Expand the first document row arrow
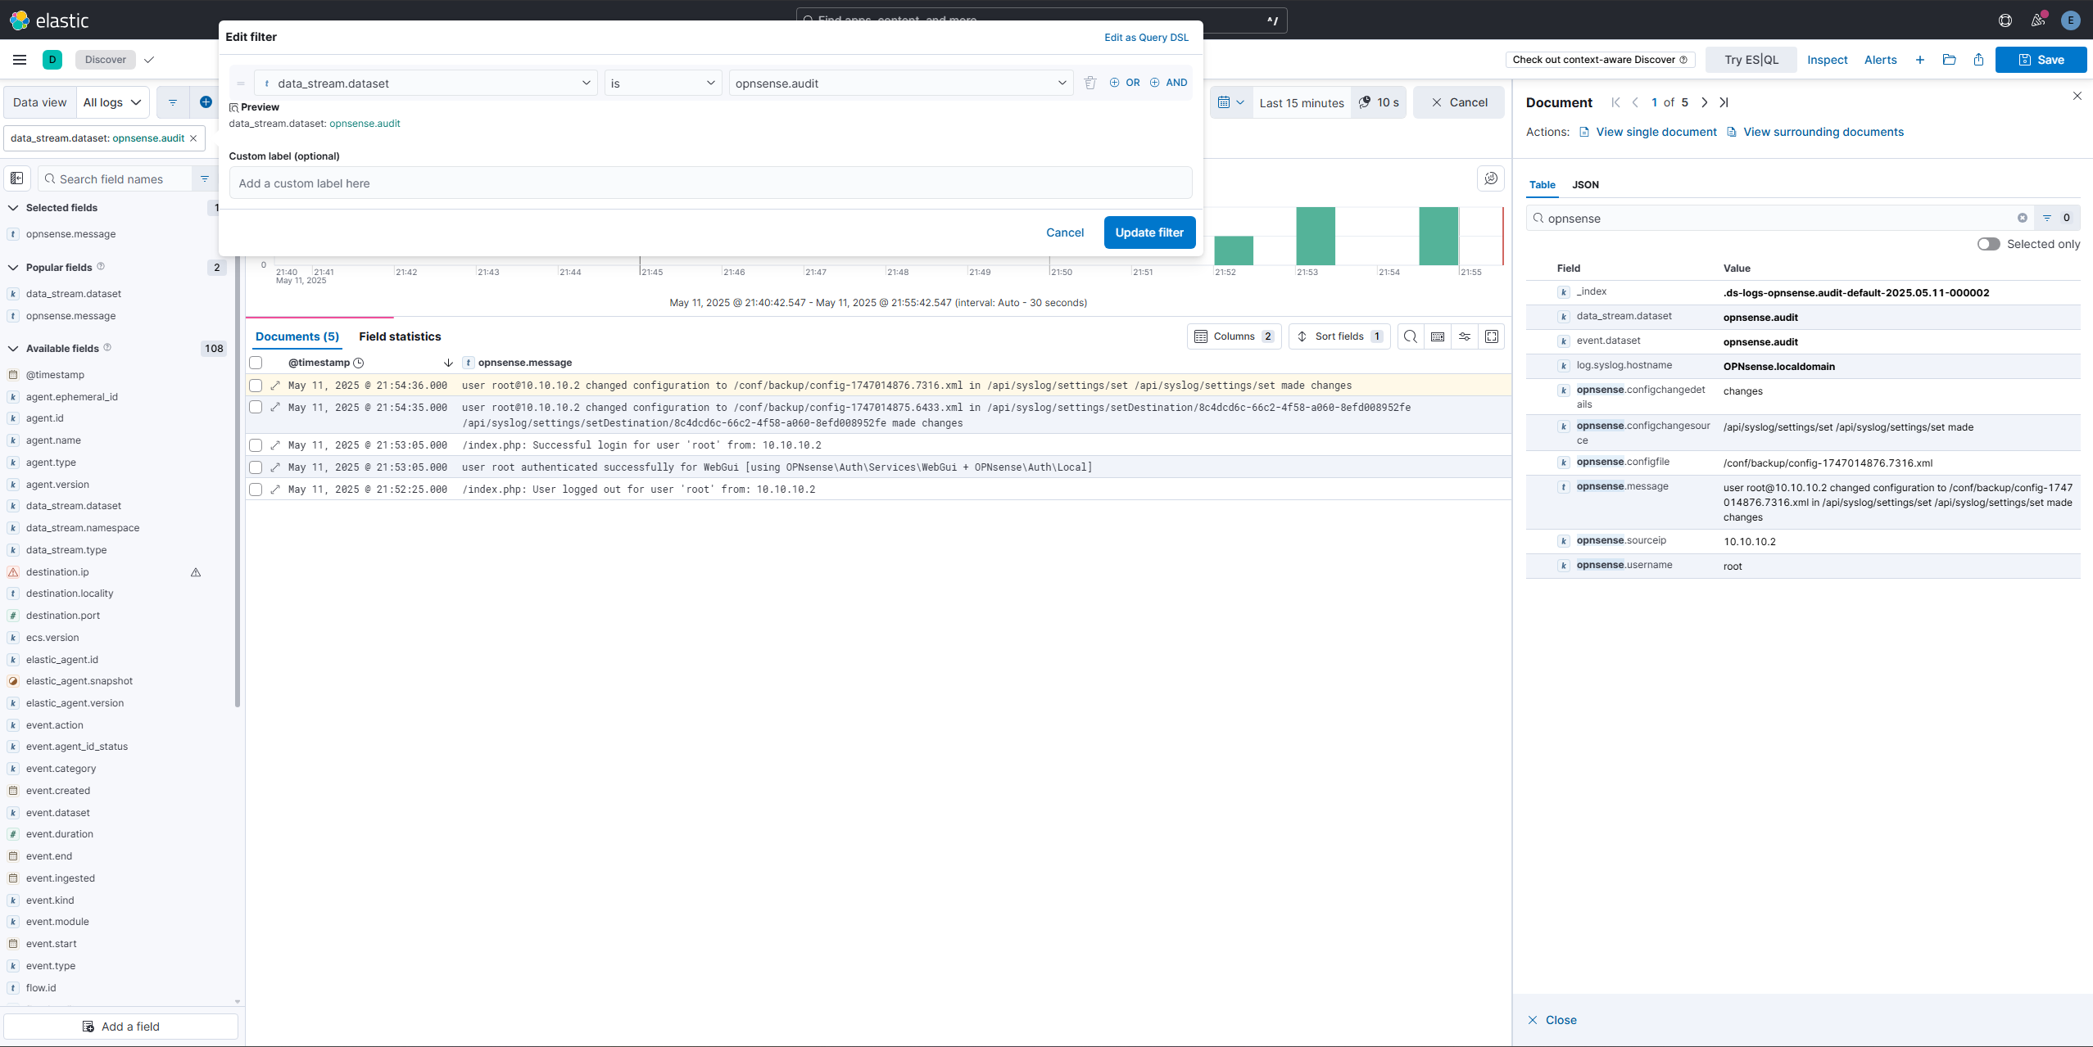The width and height of the screenshot is (2093, 1047). point(275,386)
